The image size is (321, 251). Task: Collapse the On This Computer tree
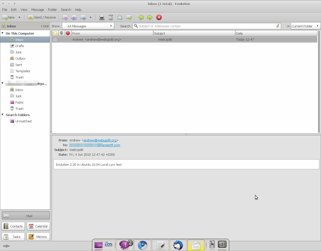click(x=3, y=33)
